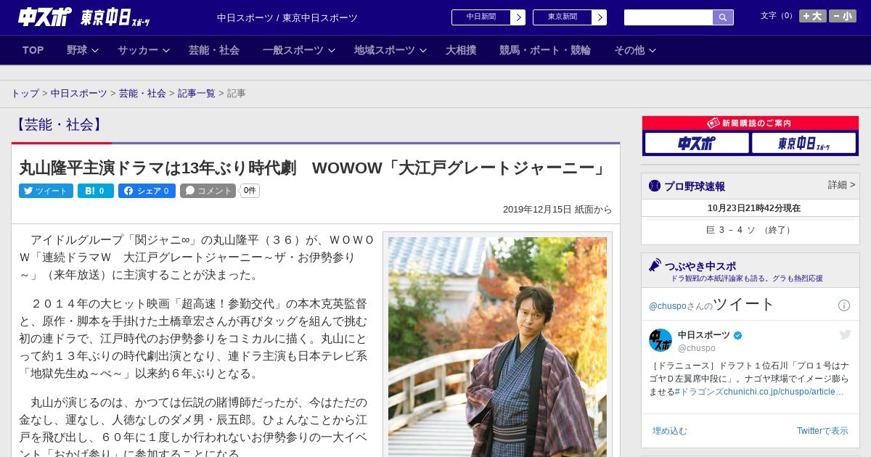
Task: Click the Hatena bookmark B! button
Action: pyautogui.click(x=96, y=191)
